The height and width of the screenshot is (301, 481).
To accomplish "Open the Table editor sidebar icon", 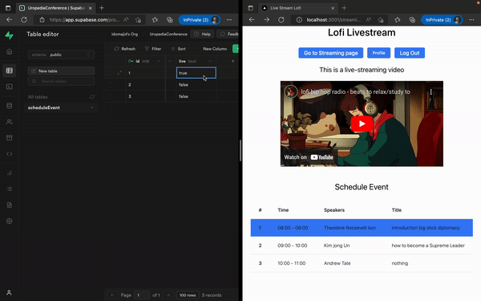I will pyautogui.click(x=9, y=71).
